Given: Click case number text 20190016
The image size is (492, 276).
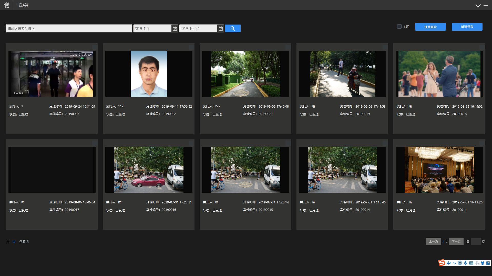Looking at the screenshot, I should point(169,210).
